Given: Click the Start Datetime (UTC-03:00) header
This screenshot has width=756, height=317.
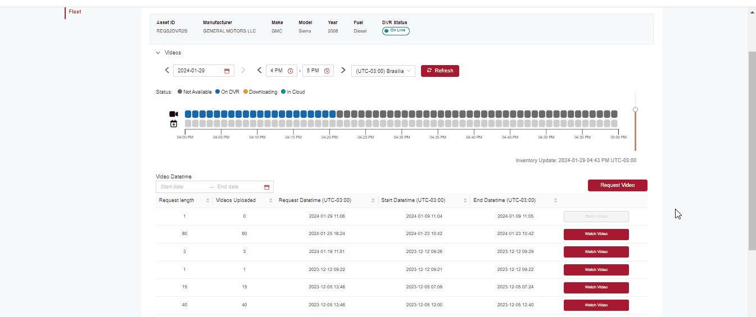Looking at the screenshot, I should point(413,200).
